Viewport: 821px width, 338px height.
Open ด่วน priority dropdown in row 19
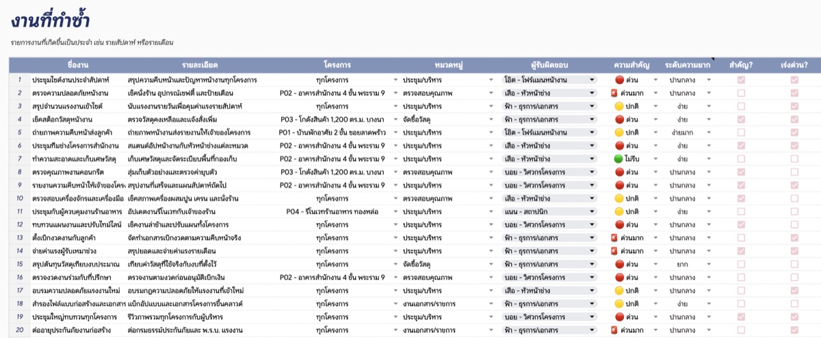pyautogui.click(x=656, y=317)
